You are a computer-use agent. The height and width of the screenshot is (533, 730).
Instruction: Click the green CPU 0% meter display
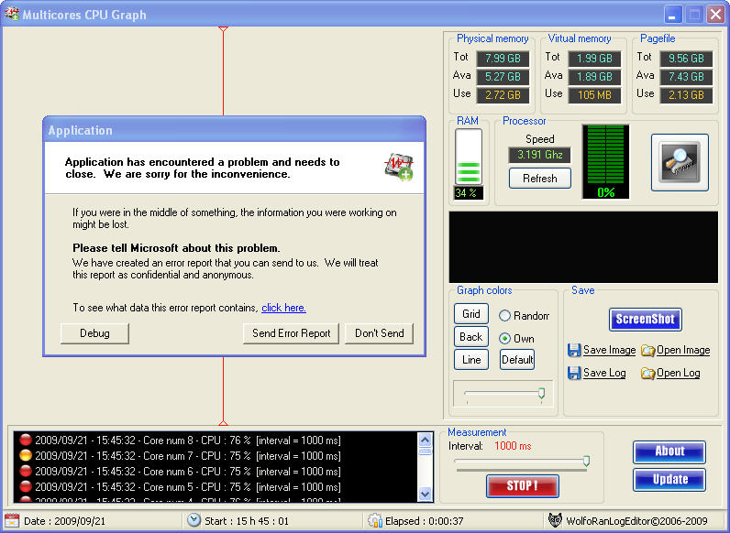click(605, 161)
